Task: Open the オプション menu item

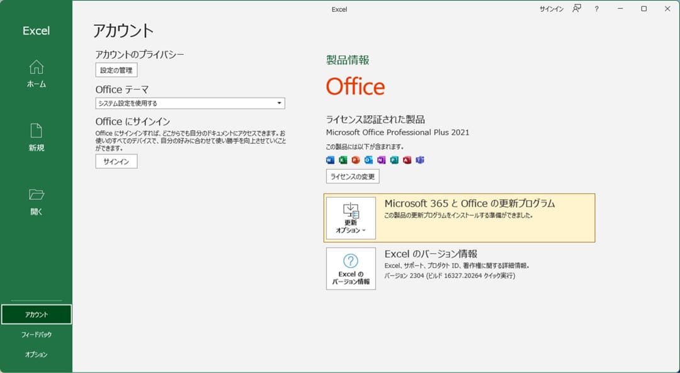Action: point(37,354)
